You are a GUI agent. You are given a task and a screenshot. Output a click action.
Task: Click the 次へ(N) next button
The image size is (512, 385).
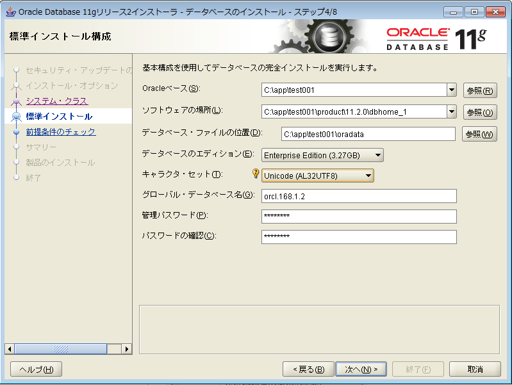coord(361,370)
